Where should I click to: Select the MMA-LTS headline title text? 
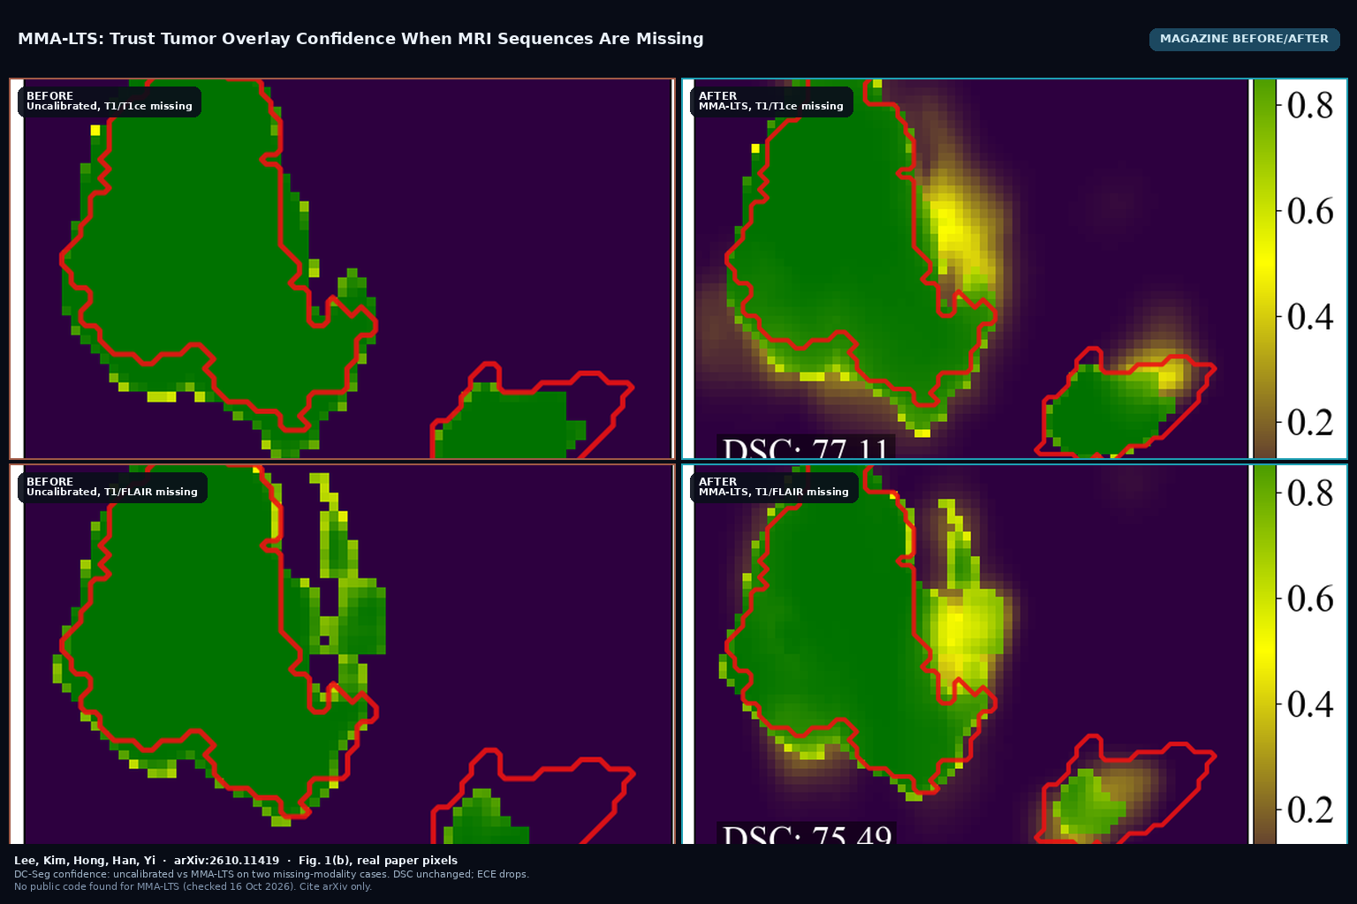click(360, 39)
